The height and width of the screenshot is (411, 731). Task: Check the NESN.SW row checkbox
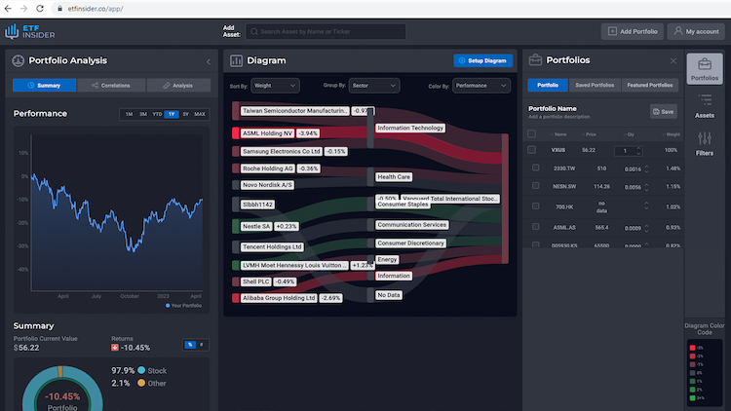coord(536,185)
